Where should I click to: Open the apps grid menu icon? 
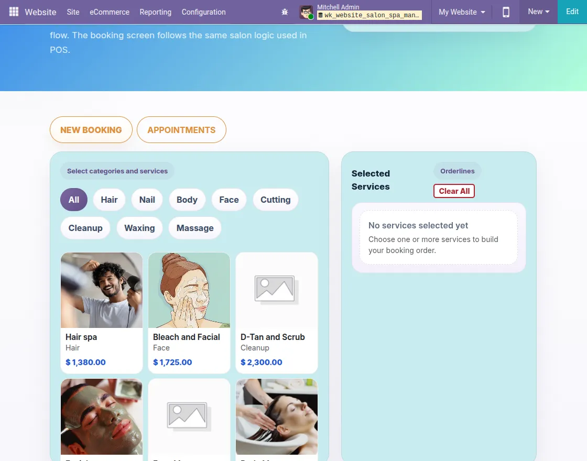pyautogui.click(x=14, y=12)
